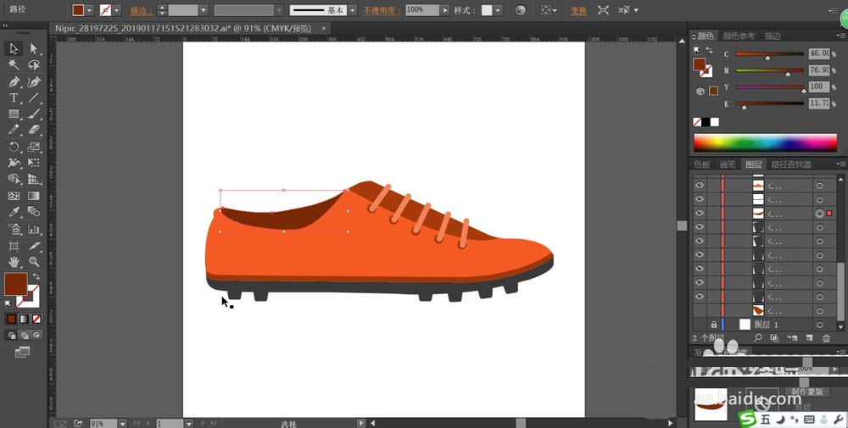Toggle visibility of the selected path layer
The image size is (848, 428).
(x=700, y=213)
